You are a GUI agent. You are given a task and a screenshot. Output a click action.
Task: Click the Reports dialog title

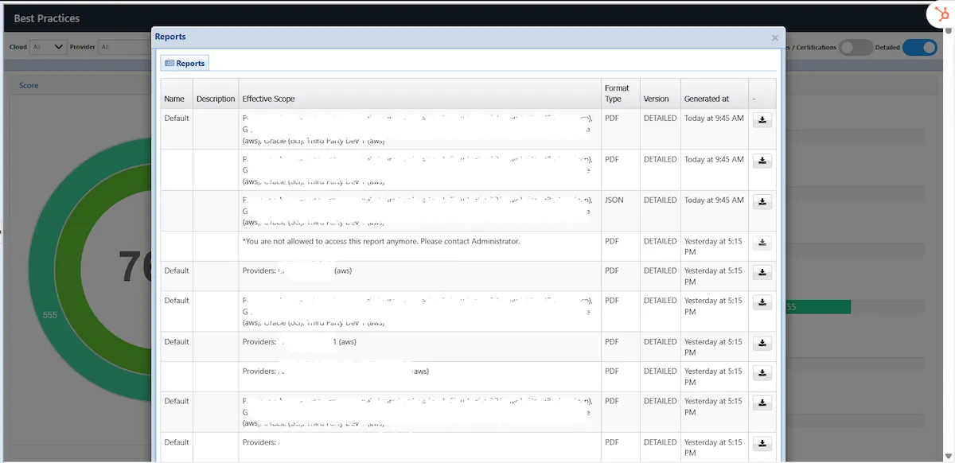coord(170,37)
